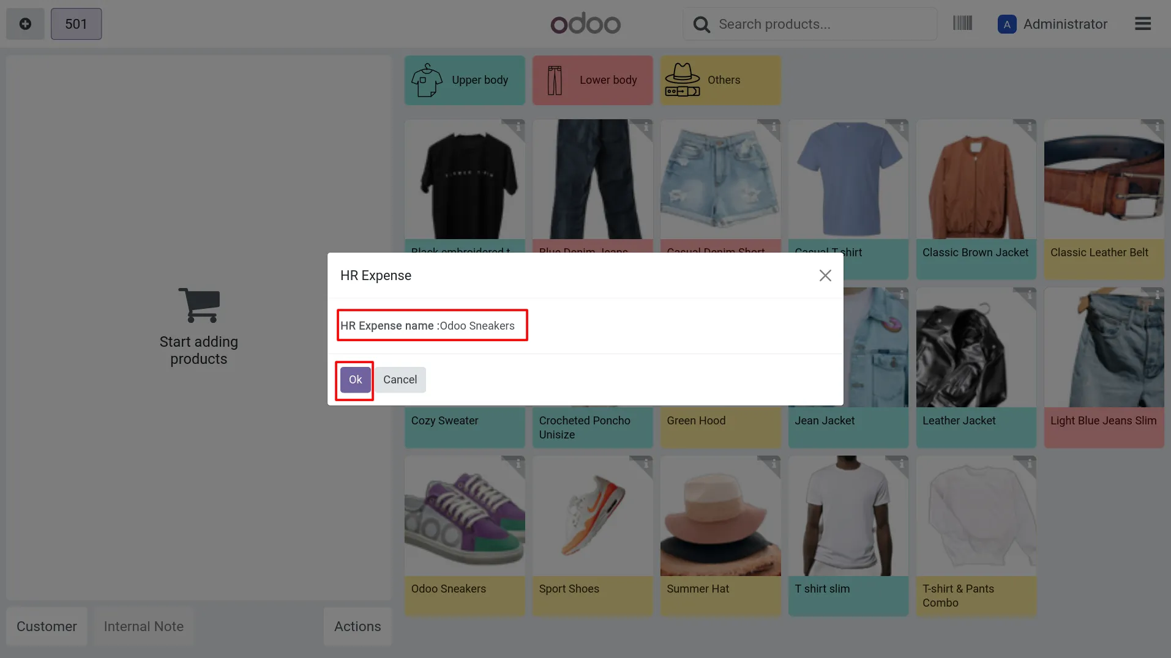Confirm with the Ok button
This screenshot has width=1171, height=658.
pos(356,380)
